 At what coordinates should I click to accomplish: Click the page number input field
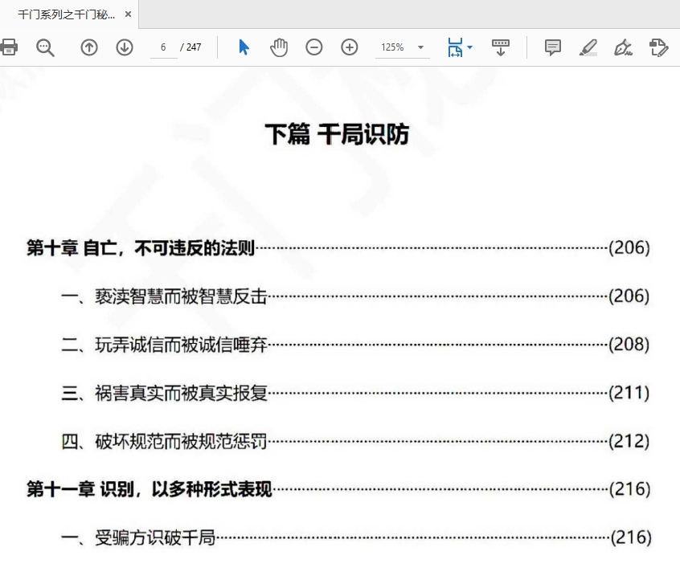click(163, 47)
